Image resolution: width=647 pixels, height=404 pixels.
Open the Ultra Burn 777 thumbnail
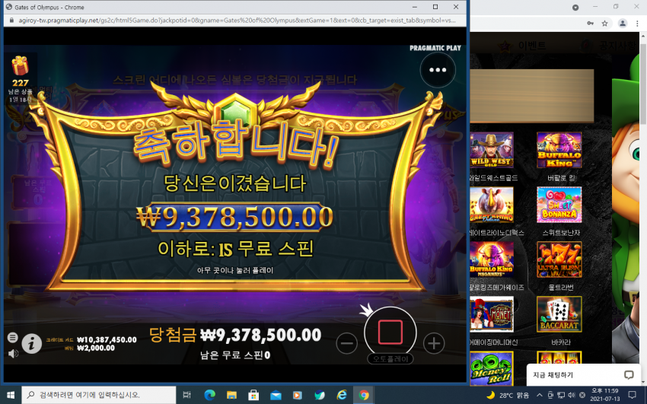[559, 259]
